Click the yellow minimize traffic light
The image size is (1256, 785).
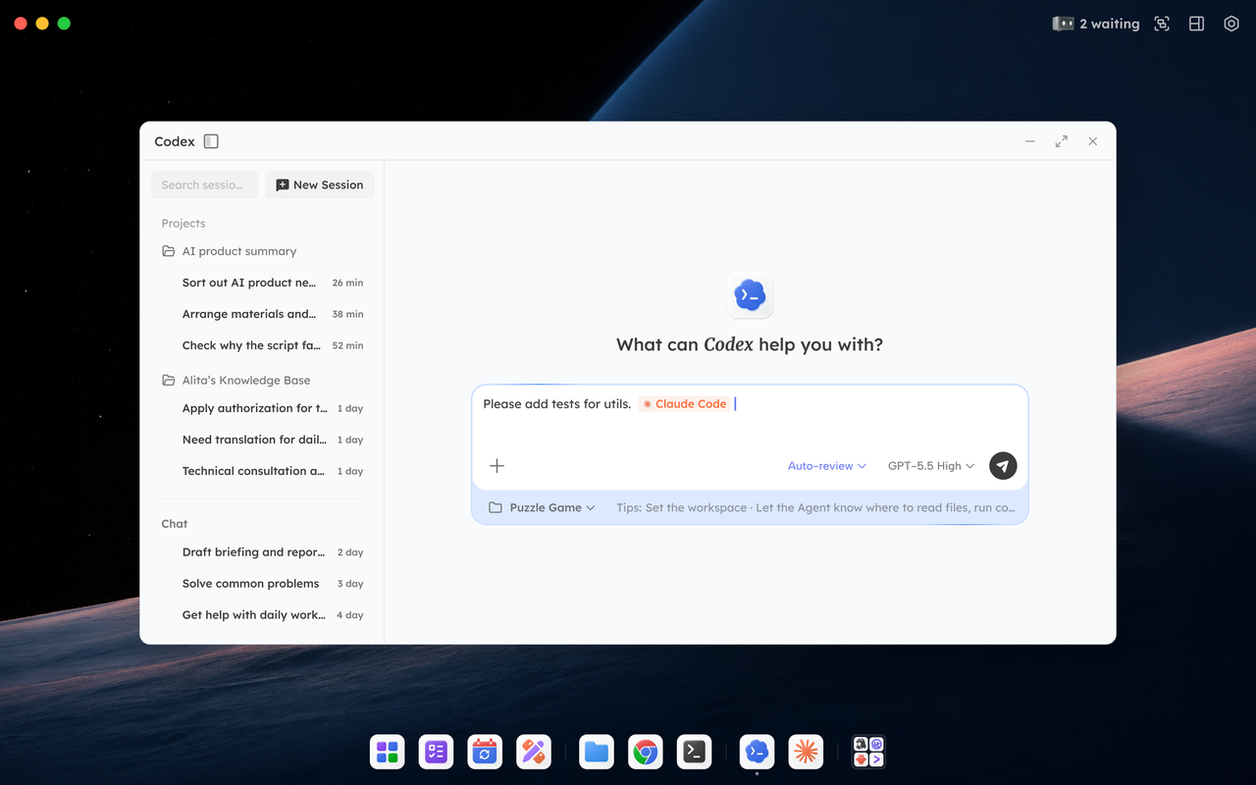tap(42, 23)
